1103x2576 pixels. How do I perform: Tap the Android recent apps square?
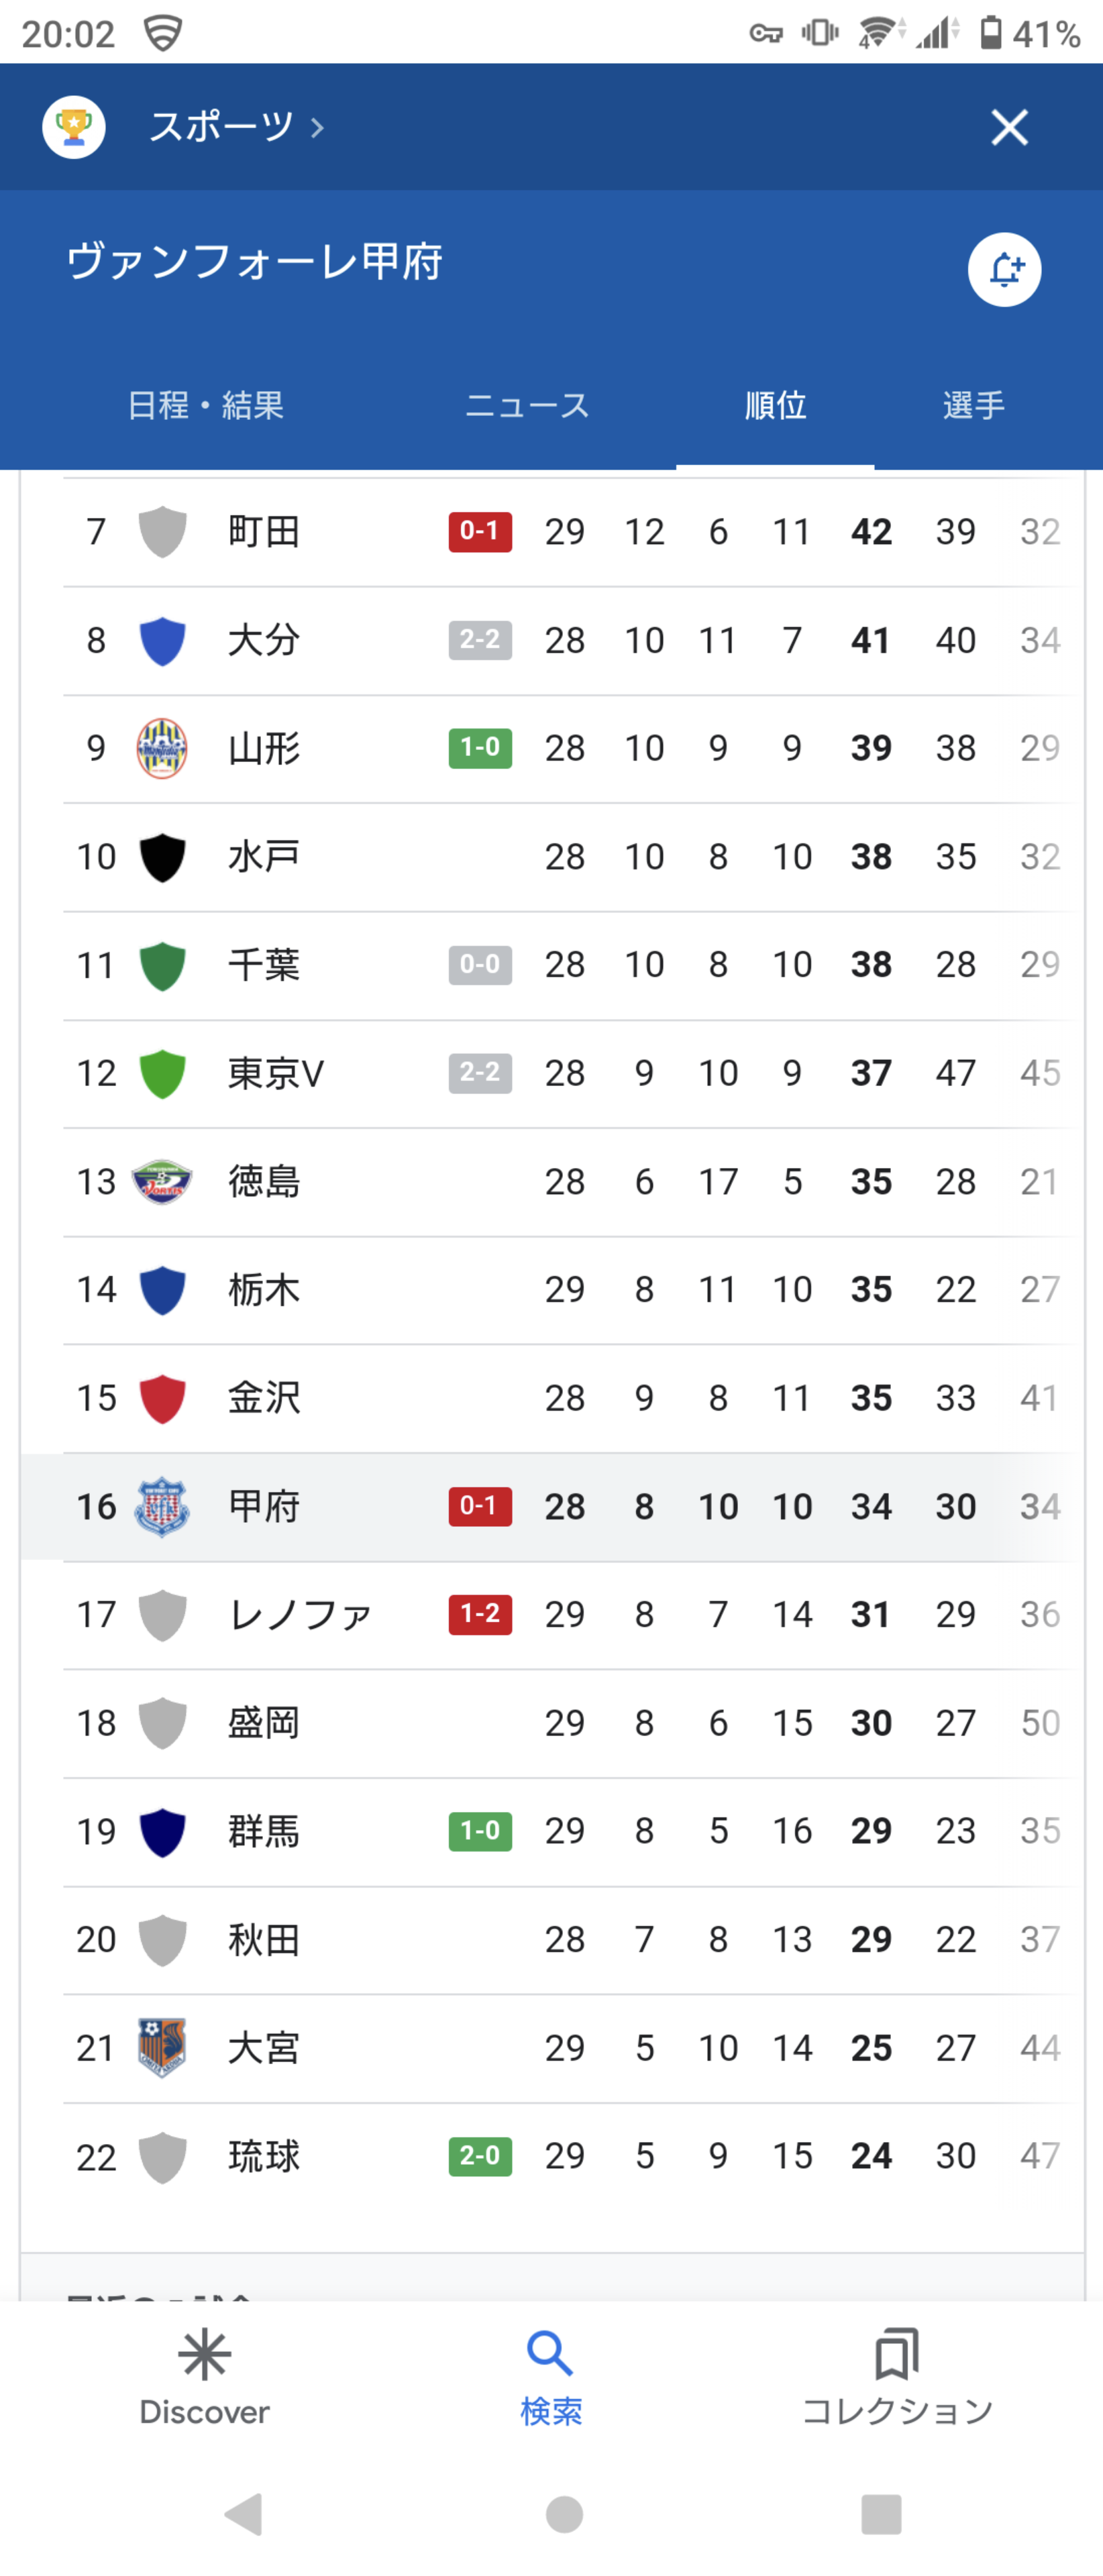pyautogui.click(x=881, y=2514)
